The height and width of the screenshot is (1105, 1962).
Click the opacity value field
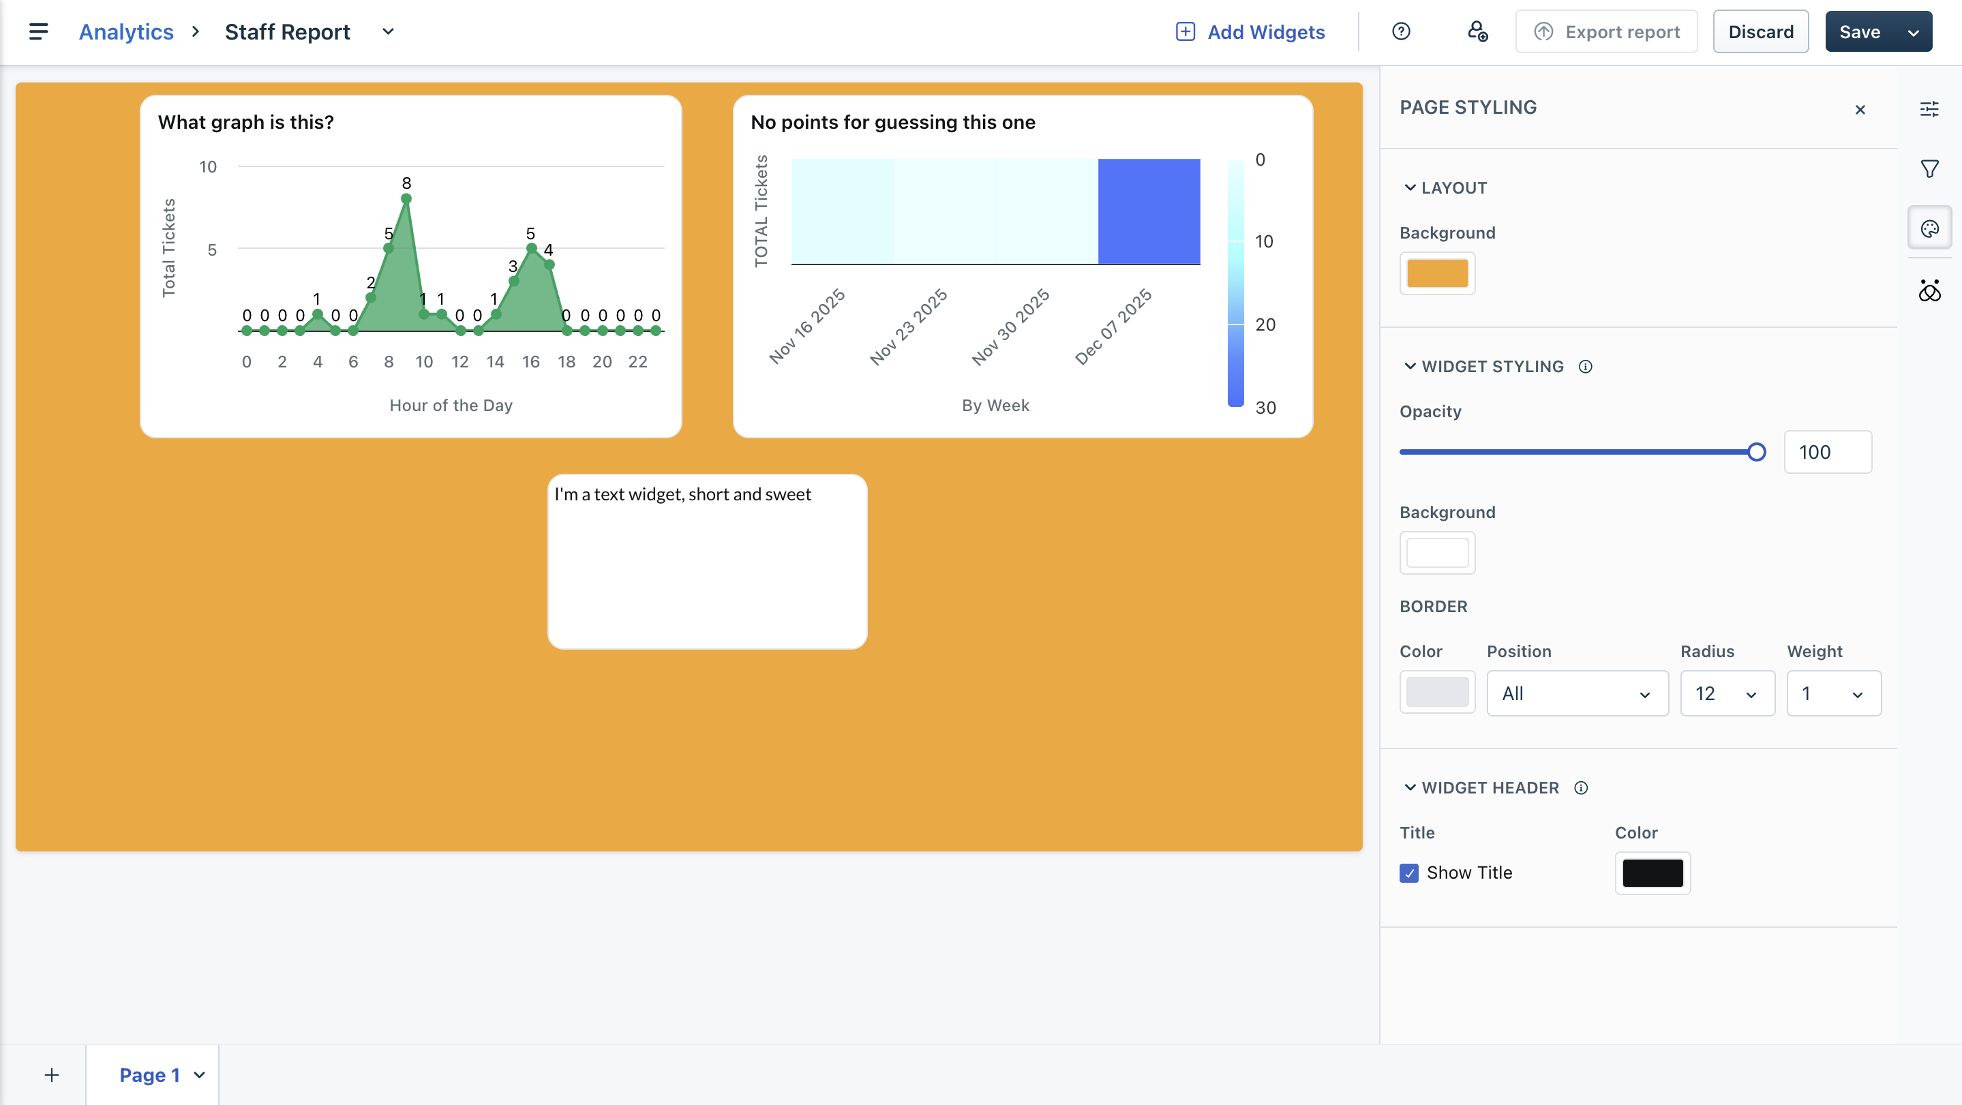(x=1826, y=451)
